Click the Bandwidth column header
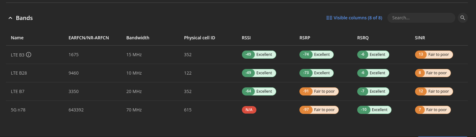The height and width of the screenshot is (137, 476). pyautogui.click(x=138, y=38)
